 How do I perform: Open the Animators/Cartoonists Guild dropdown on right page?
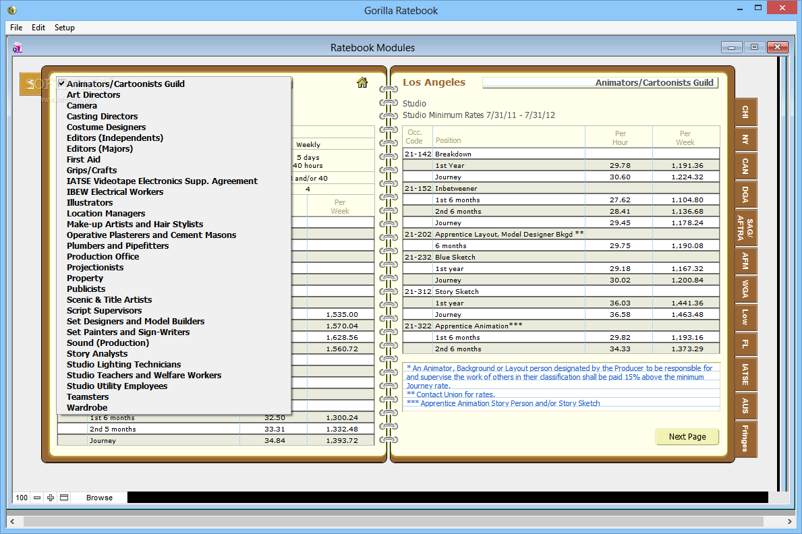600,82
